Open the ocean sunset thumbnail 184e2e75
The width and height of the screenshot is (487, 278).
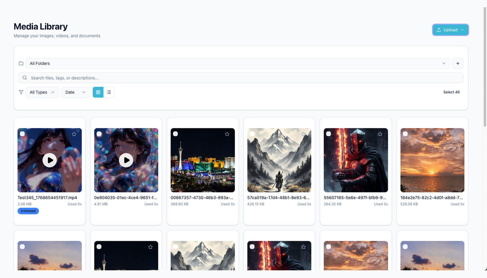click(x=432, y=160)
